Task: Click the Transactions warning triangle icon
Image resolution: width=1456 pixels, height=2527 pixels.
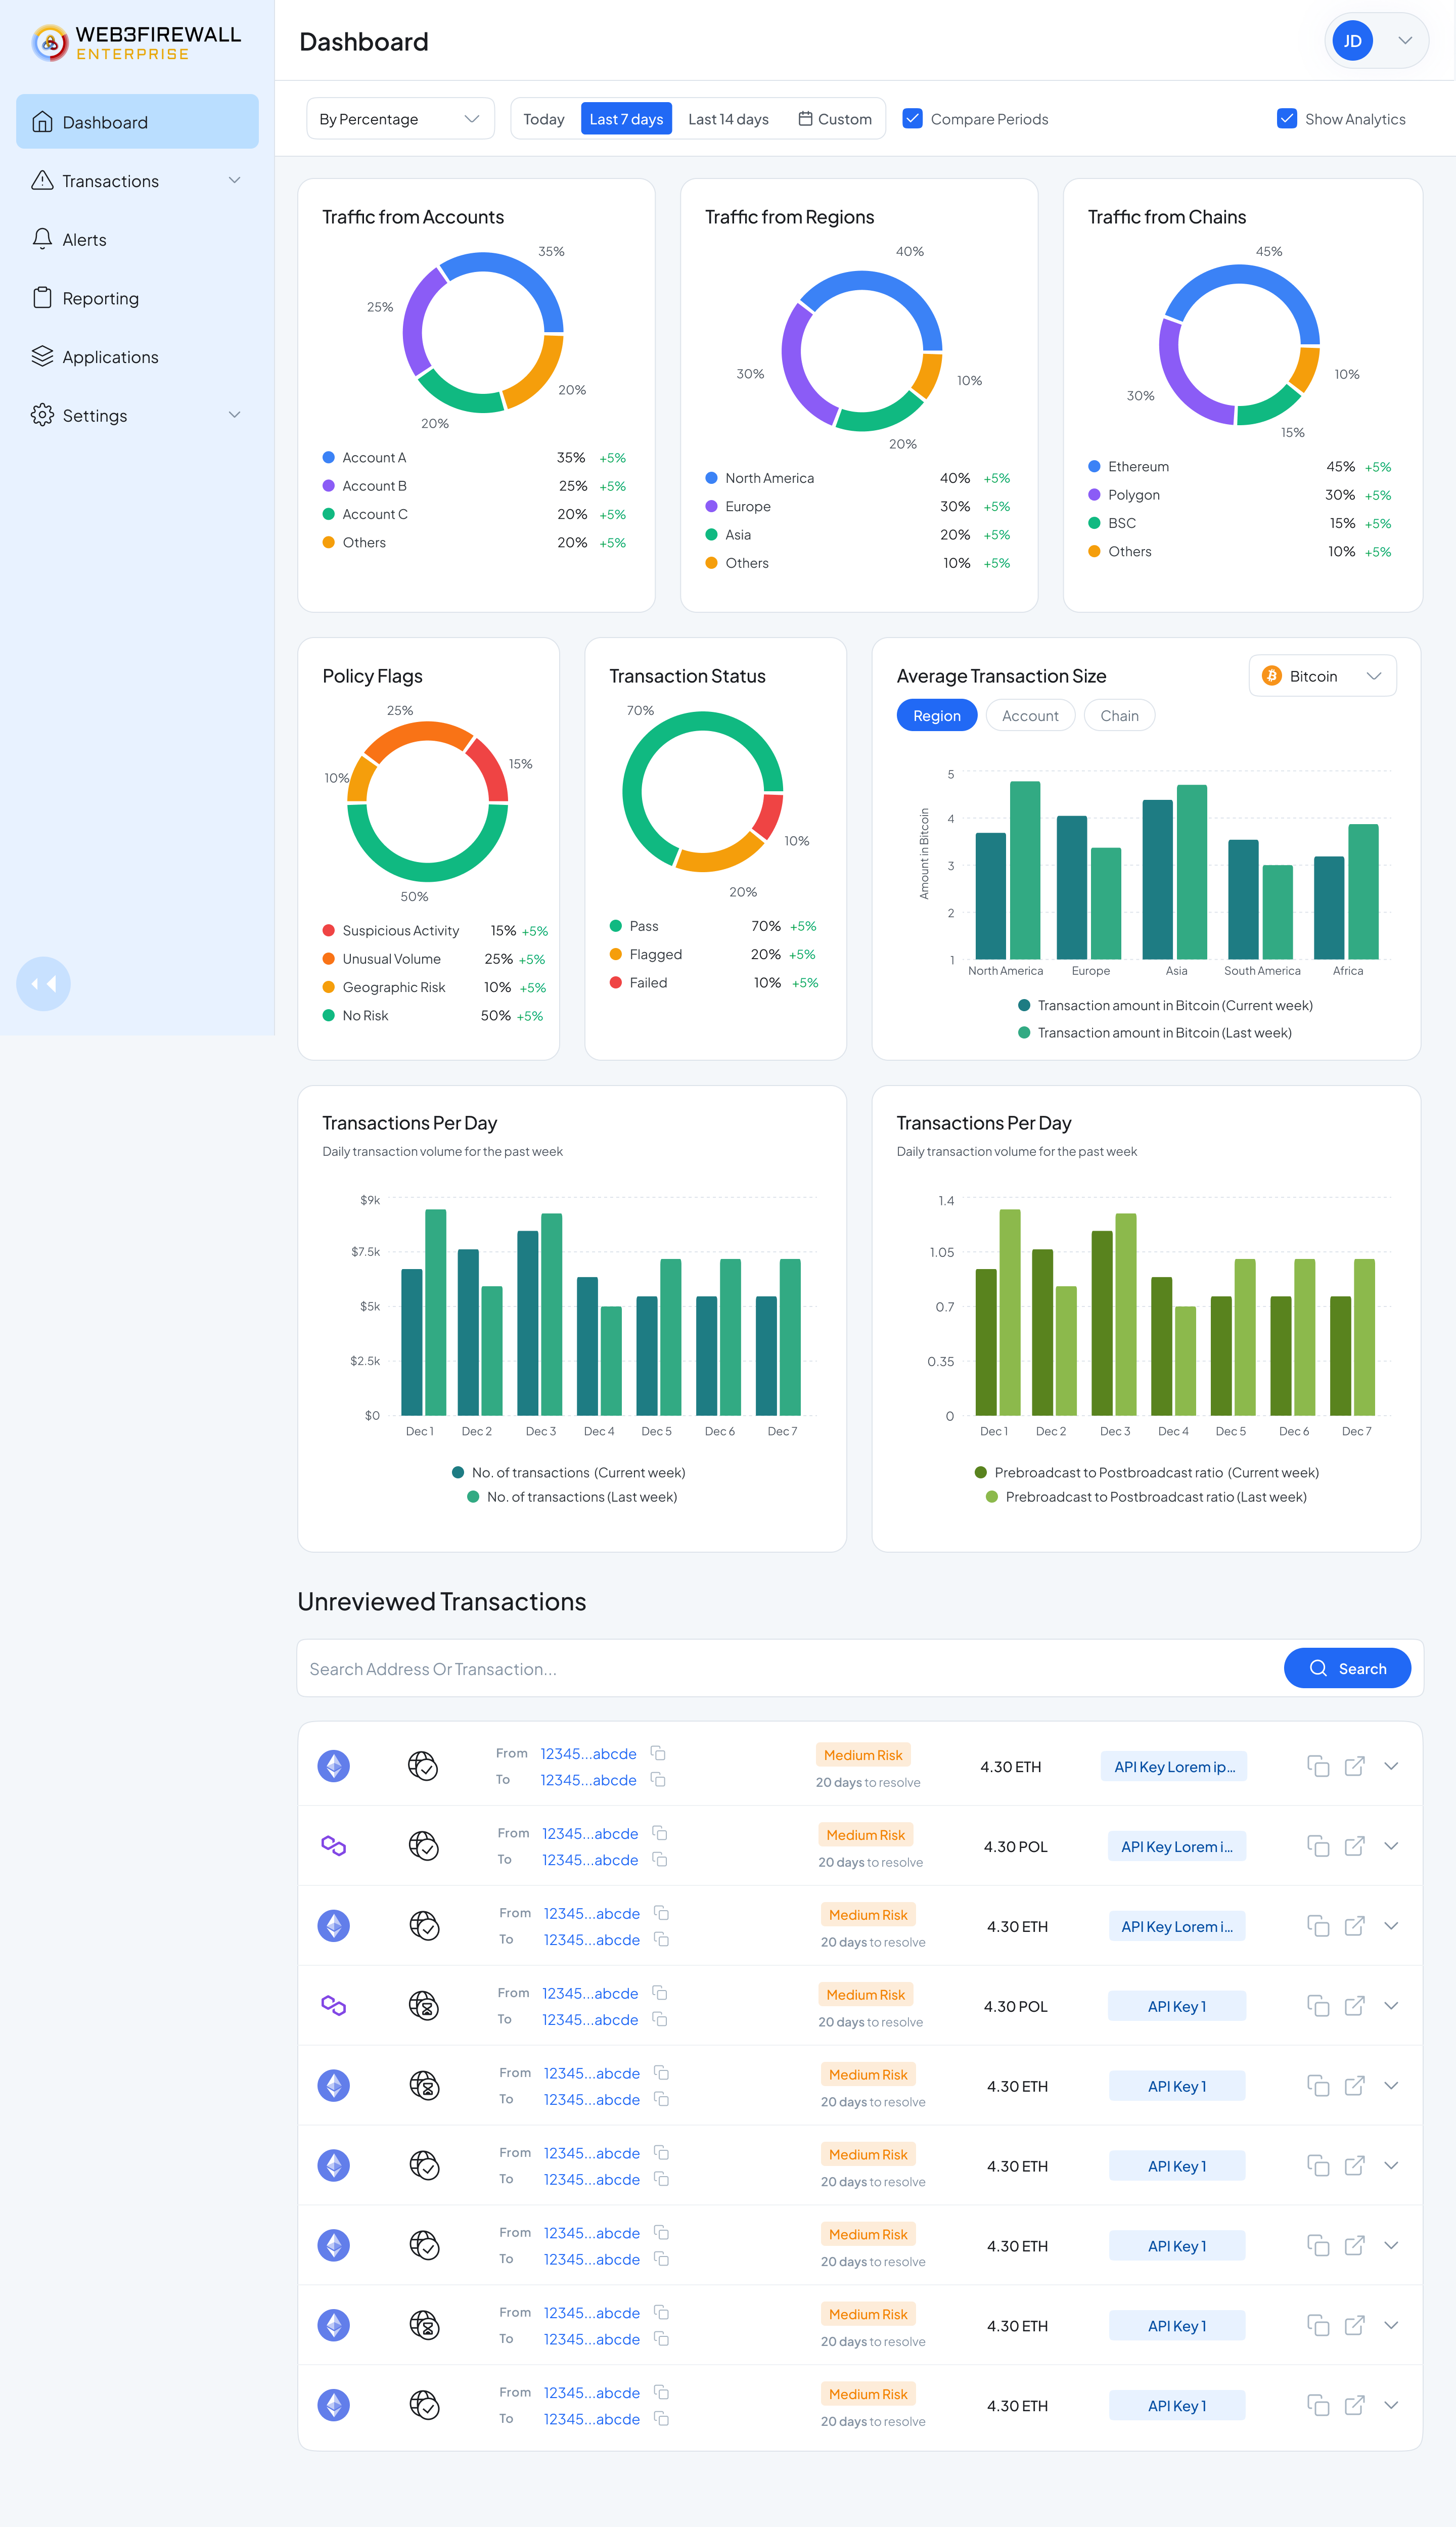Action: [x=42, y=180]
